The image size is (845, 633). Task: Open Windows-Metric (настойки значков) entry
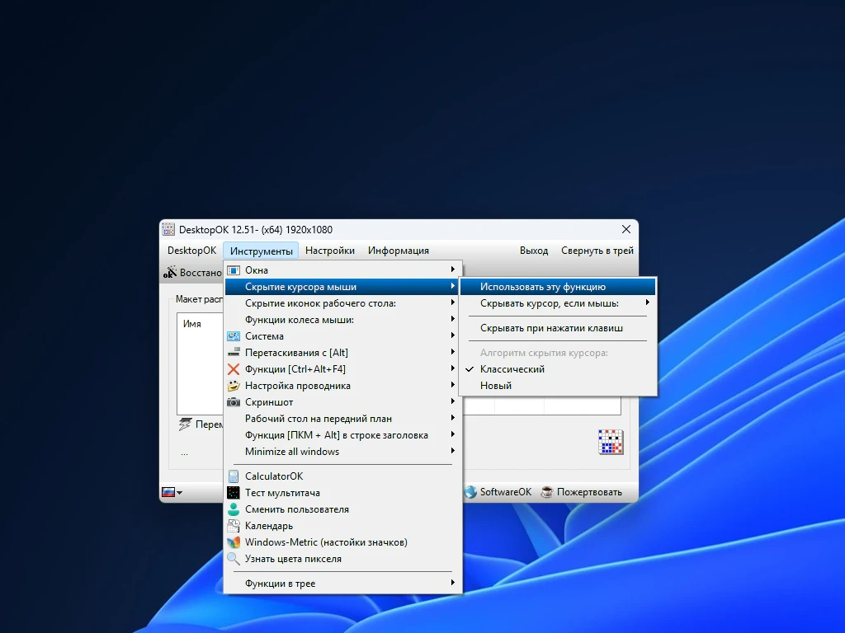pos(342,542)
